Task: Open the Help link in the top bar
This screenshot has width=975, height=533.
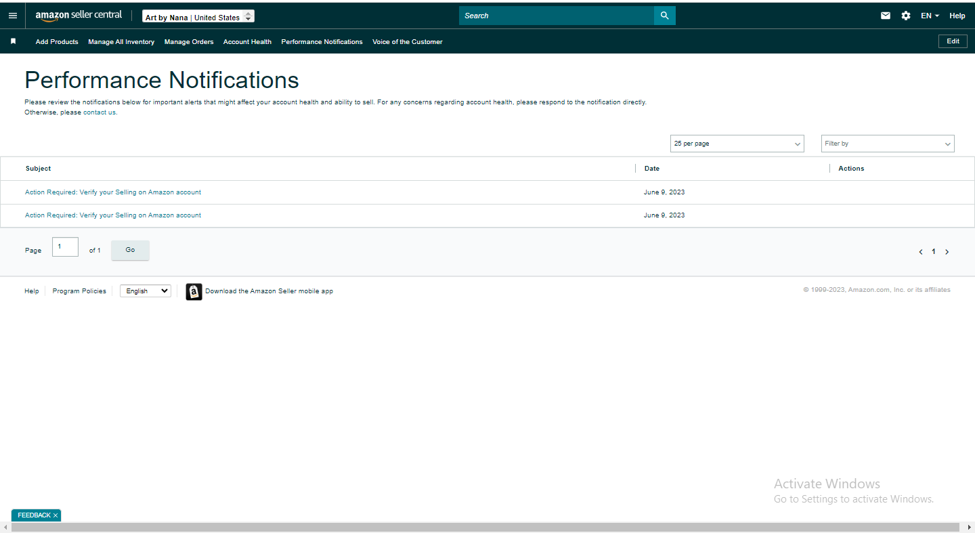Action: [957, 16]
